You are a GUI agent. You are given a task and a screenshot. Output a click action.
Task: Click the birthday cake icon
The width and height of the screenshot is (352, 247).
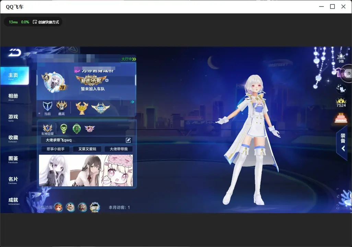coord(341,118)
